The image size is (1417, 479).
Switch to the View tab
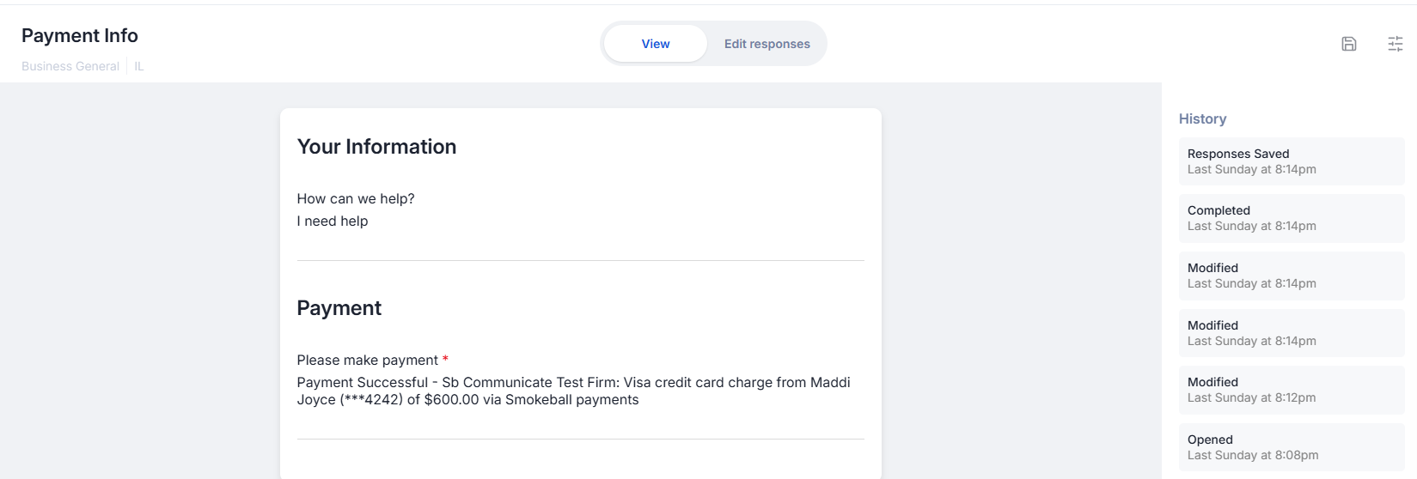tap(656, 44)
